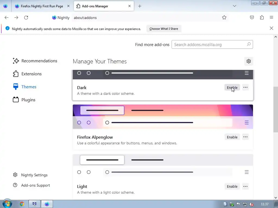Enable the Light theme
This screenshot has height=208, width=278.
pyautogui.click(x=232, y=186)
